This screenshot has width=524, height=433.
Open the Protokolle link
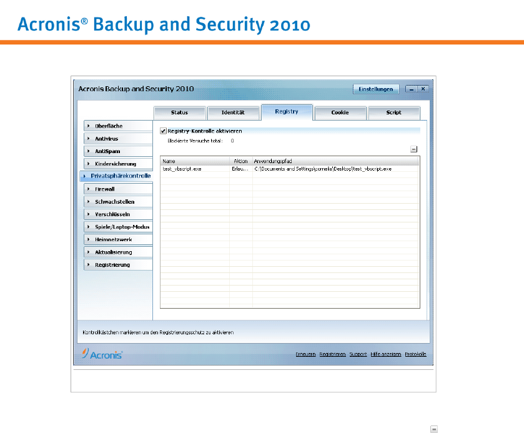coord(416,354)
